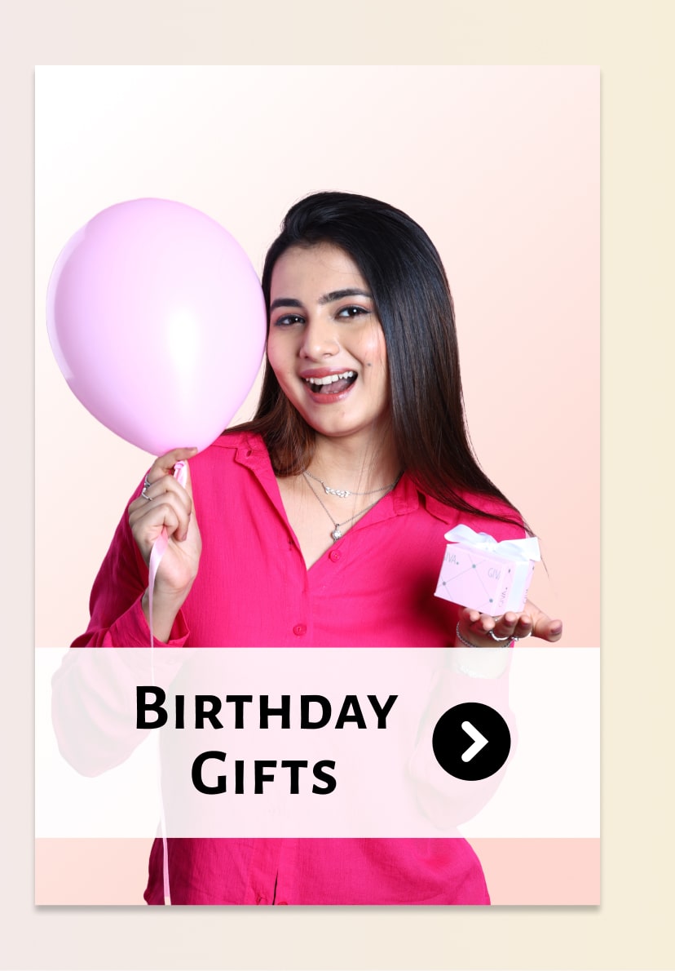This screenshot has width=675, height=971.
Task: Tap the solitaire pendant necklace
Action: [x=337, y=531]
